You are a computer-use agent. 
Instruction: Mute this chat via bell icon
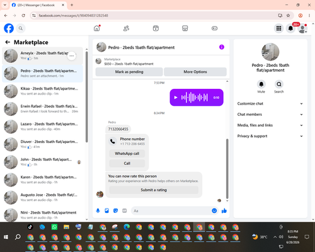261,84
